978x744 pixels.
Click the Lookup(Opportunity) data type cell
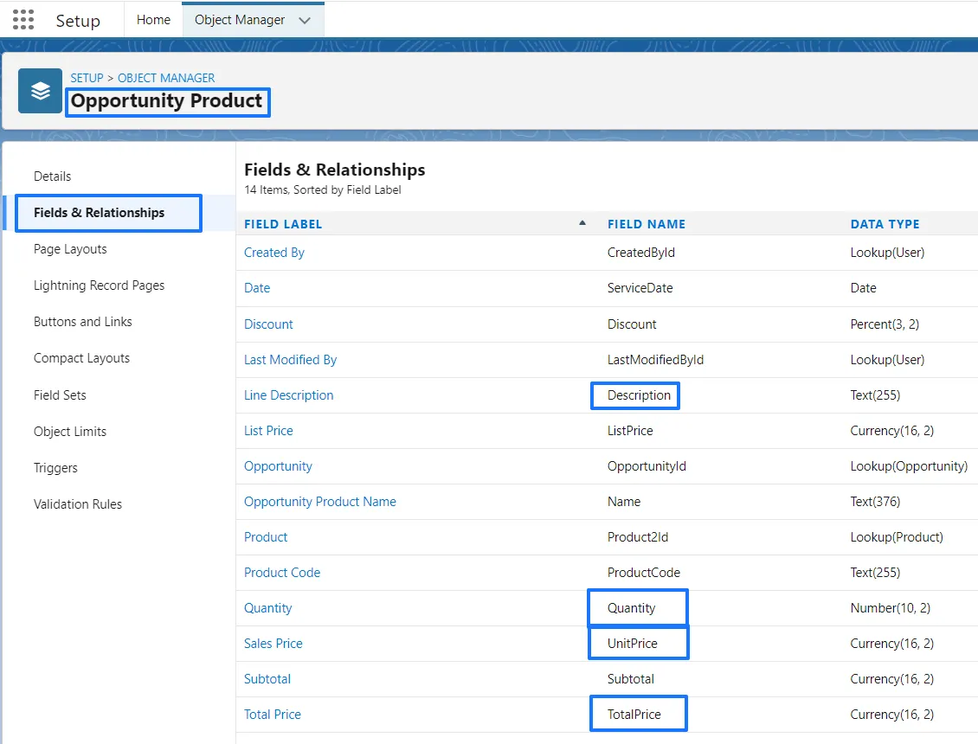point(909,466)
